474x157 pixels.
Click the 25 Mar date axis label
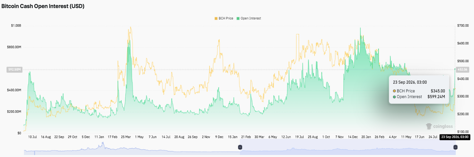click(126, 137)
